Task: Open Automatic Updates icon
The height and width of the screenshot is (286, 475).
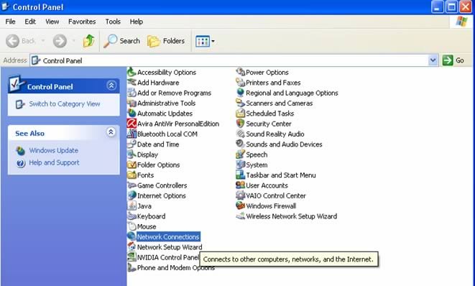Action: tap(132, 114)
